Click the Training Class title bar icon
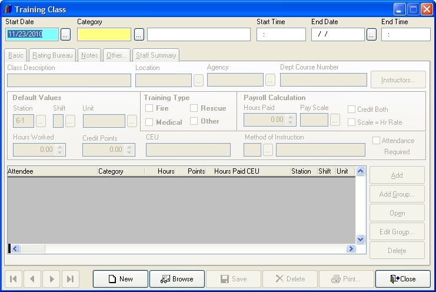Viewport: 436px width, 292px height. click(8, 9)
